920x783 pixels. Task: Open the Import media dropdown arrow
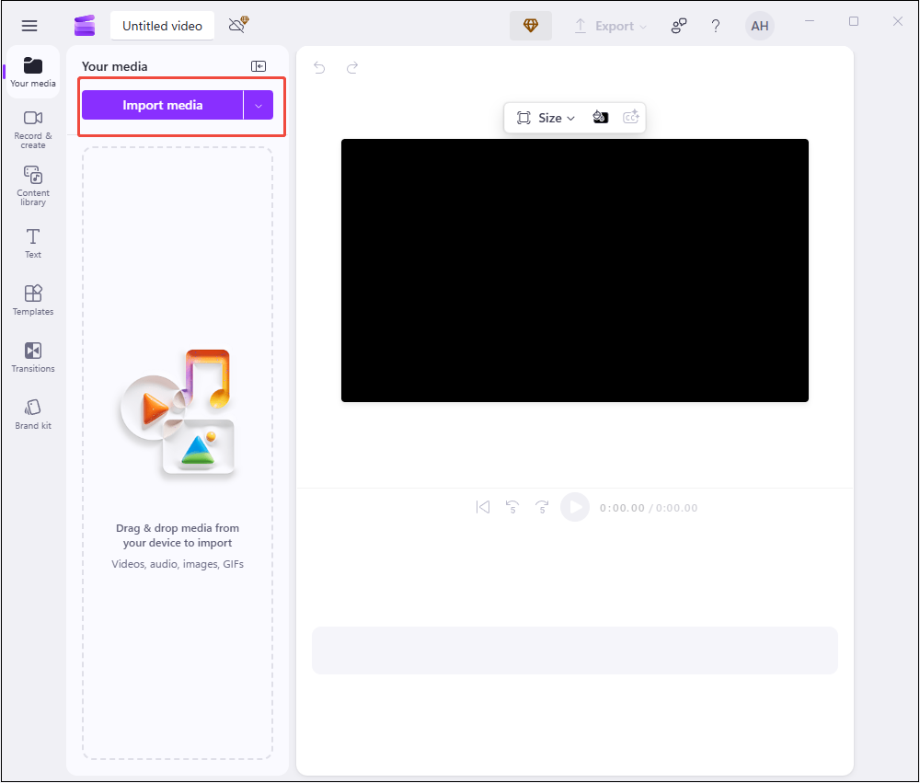pos(259,105)
